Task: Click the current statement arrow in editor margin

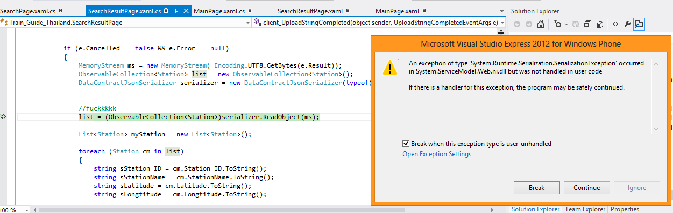Action: point(3,116)
